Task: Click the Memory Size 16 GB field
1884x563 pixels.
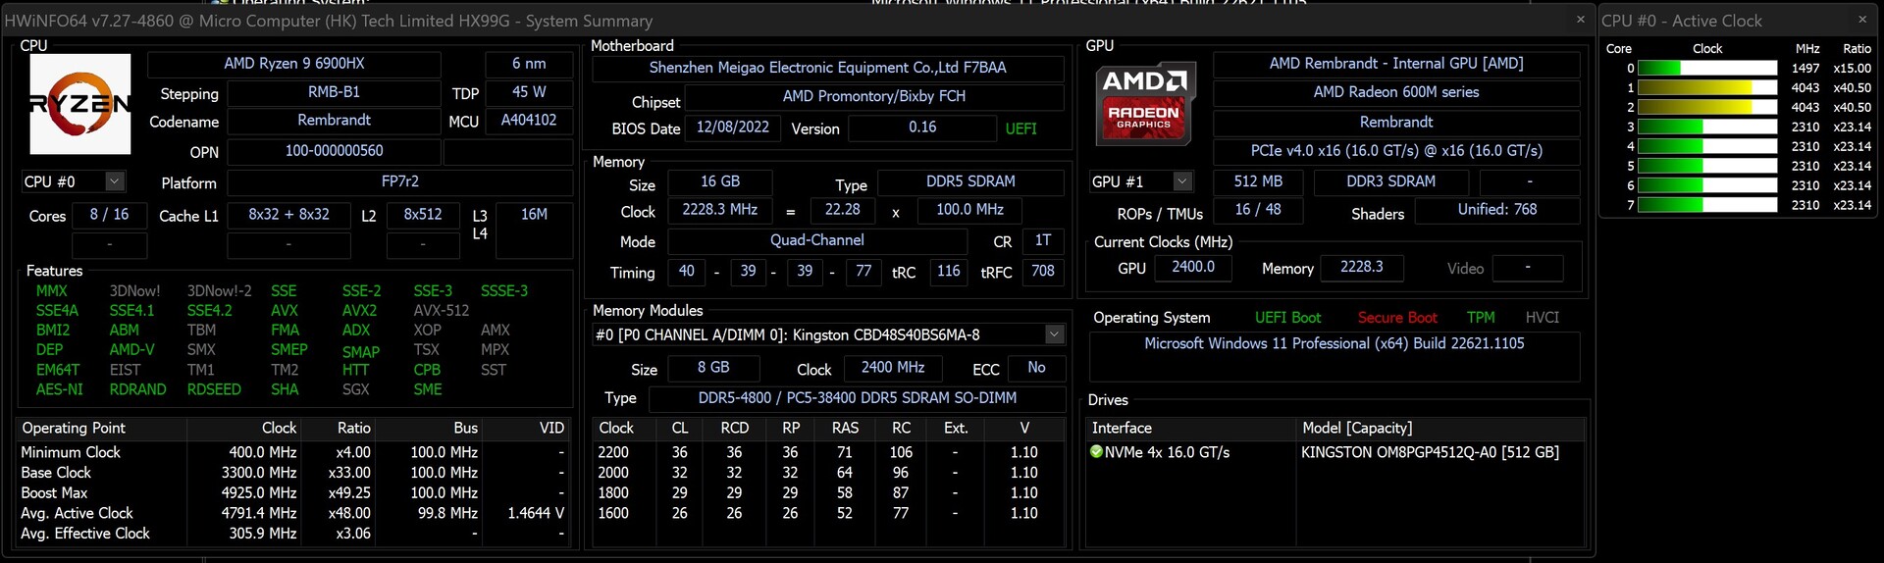Action: (720, 182)
